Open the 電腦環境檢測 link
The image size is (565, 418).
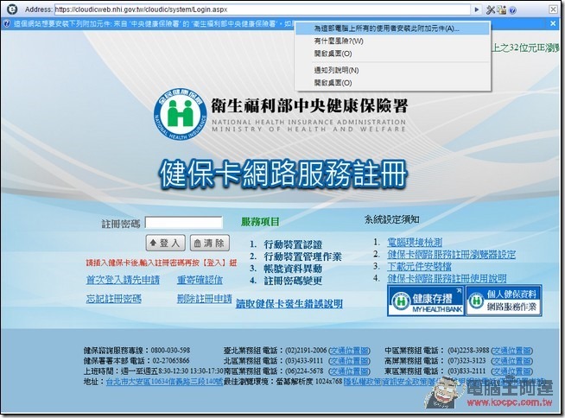coord(415,242)
